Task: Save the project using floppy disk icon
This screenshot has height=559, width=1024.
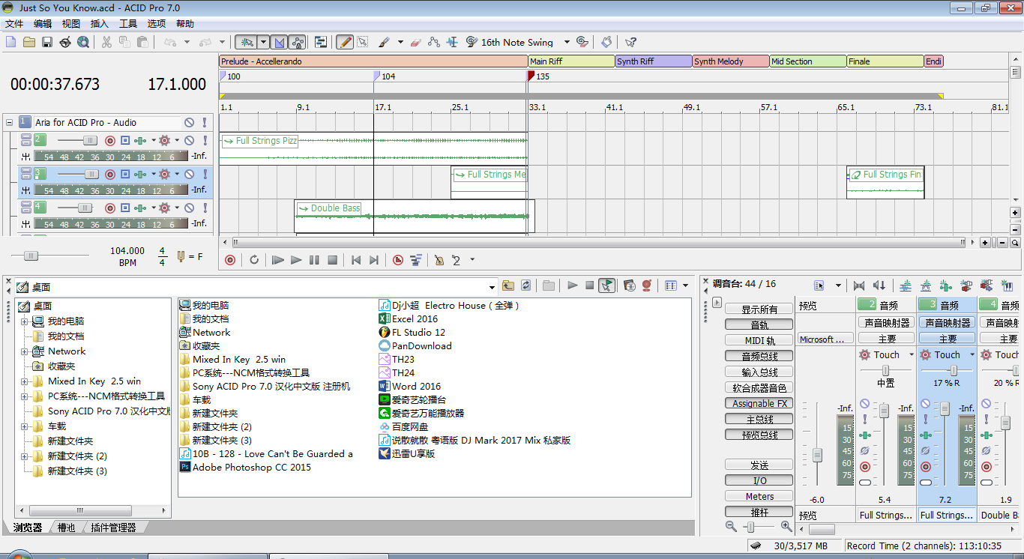Action: pyautogui.click(x=47, y=42)
